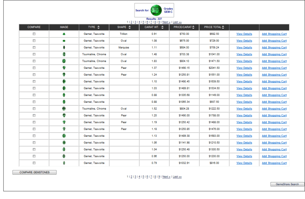View Details for the 1.08 carat Oval garnet

coord(244,41)
